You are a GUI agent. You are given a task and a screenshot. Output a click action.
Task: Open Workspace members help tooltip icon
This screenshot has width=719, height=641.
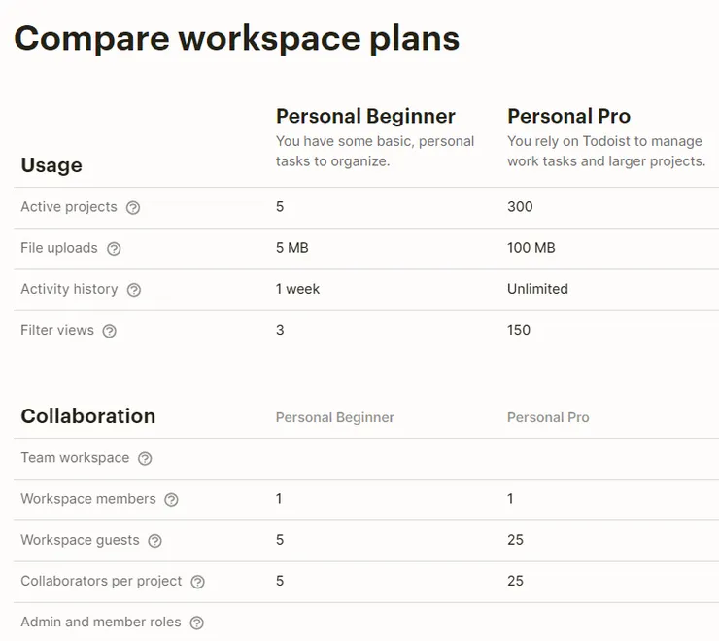[x=171, y=500]
